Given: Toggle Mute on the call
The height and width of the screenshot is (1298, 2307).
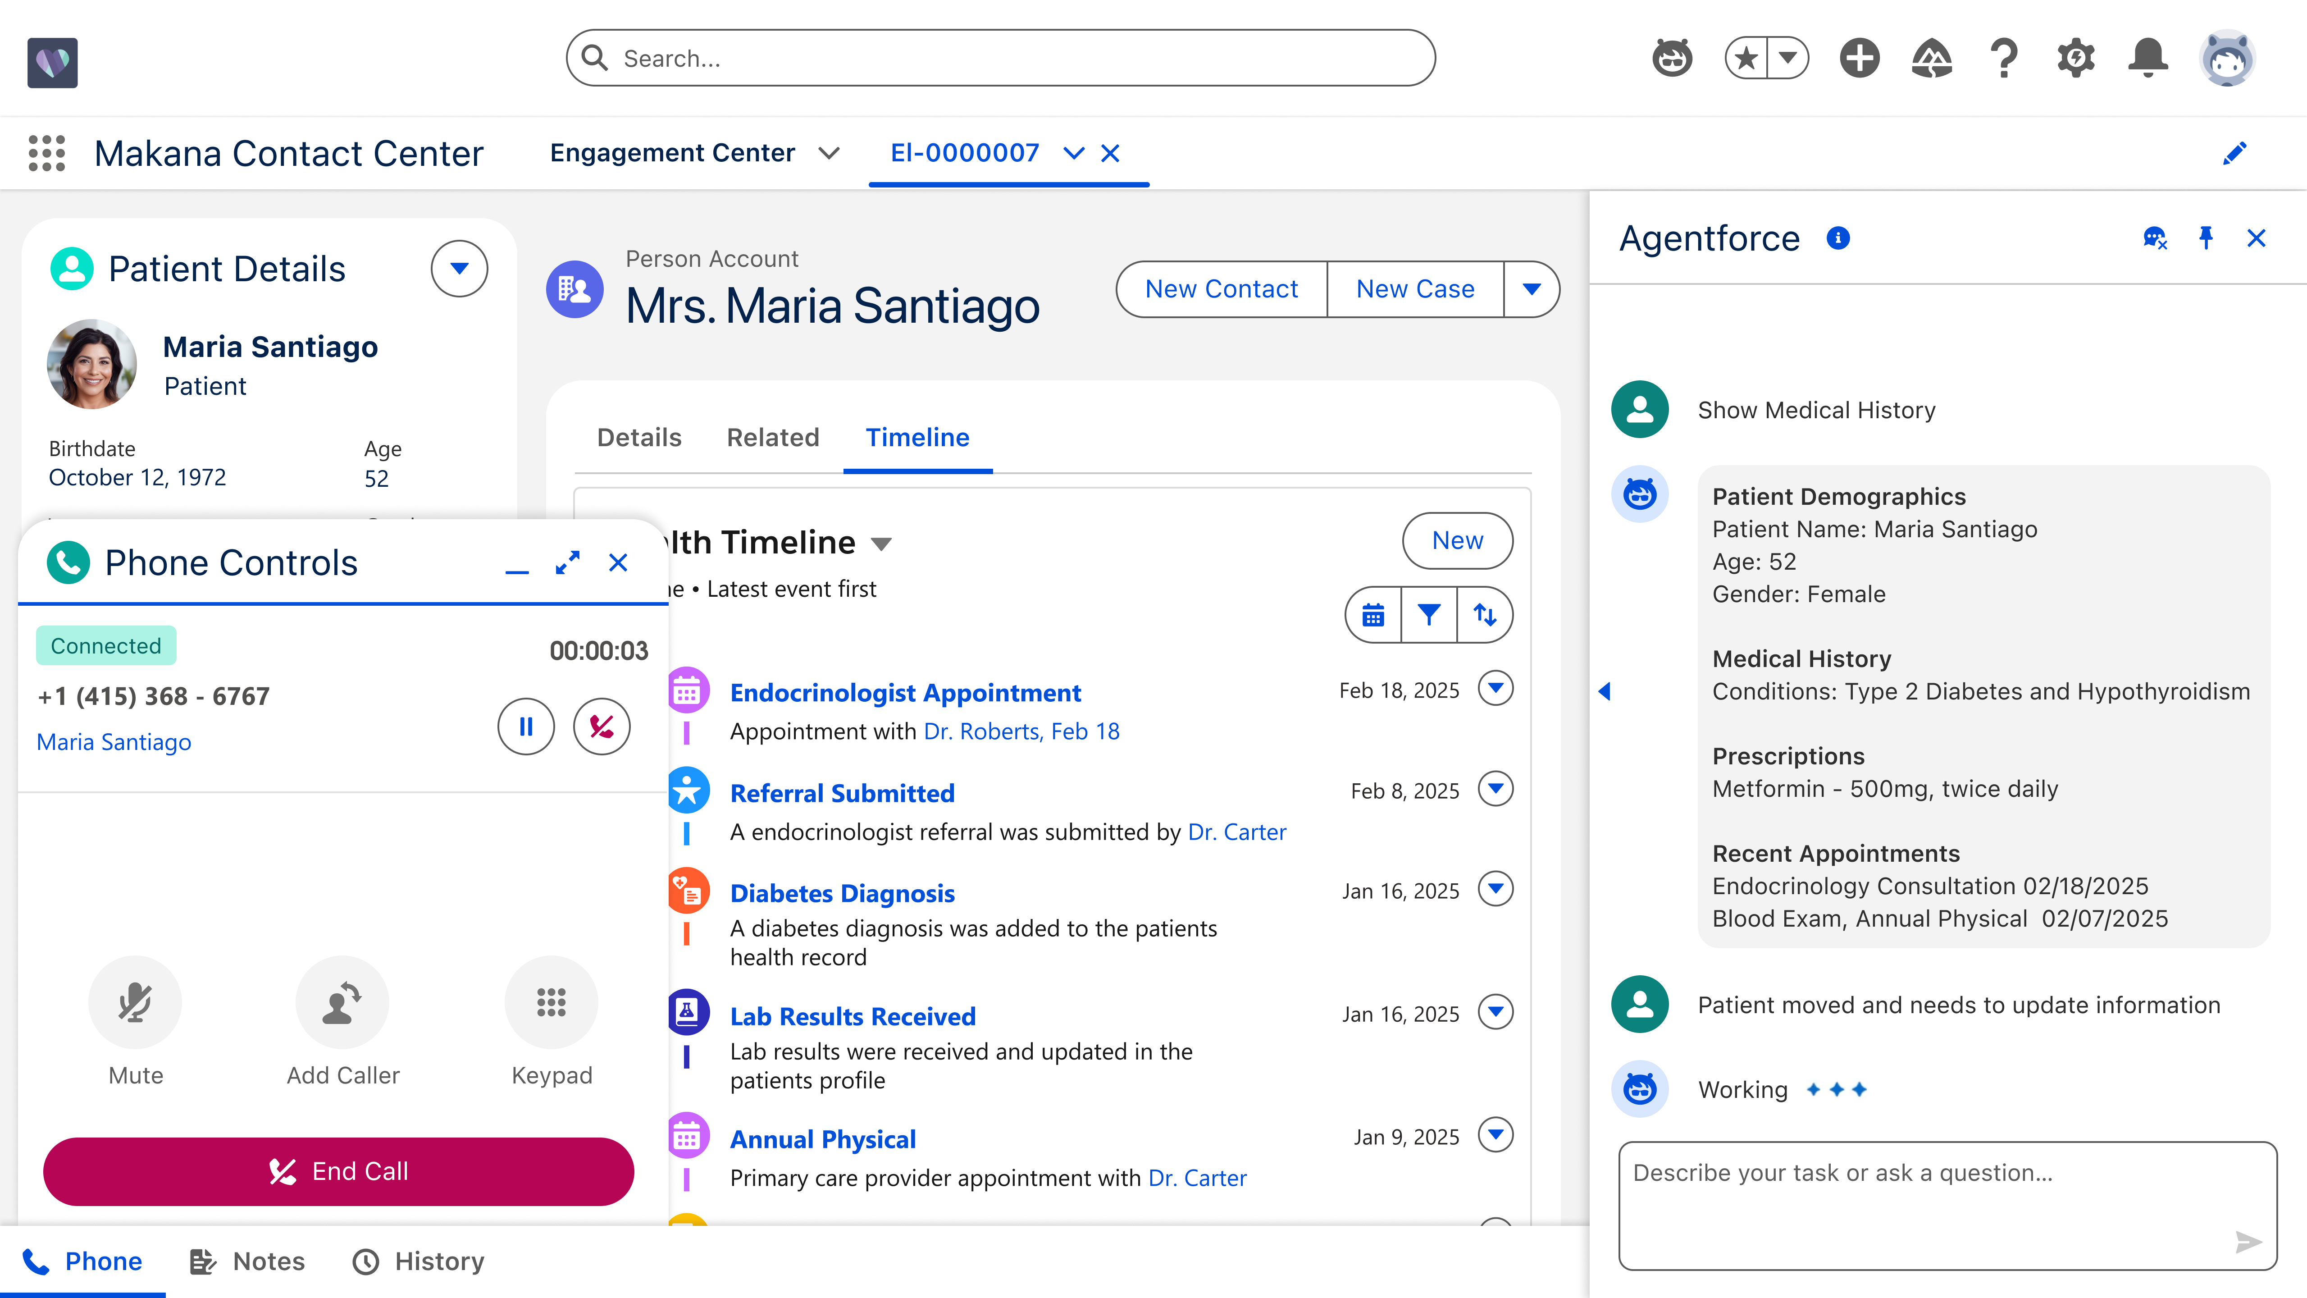Looking at the screenshot, I should tap(135, 1002).
